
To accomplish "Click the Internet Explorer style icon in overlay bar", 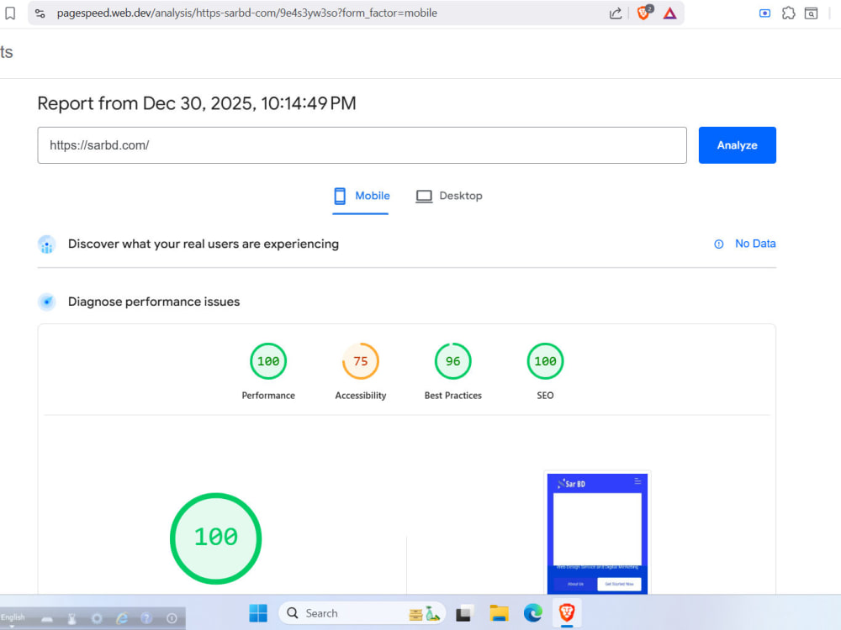I will (122, 619).
